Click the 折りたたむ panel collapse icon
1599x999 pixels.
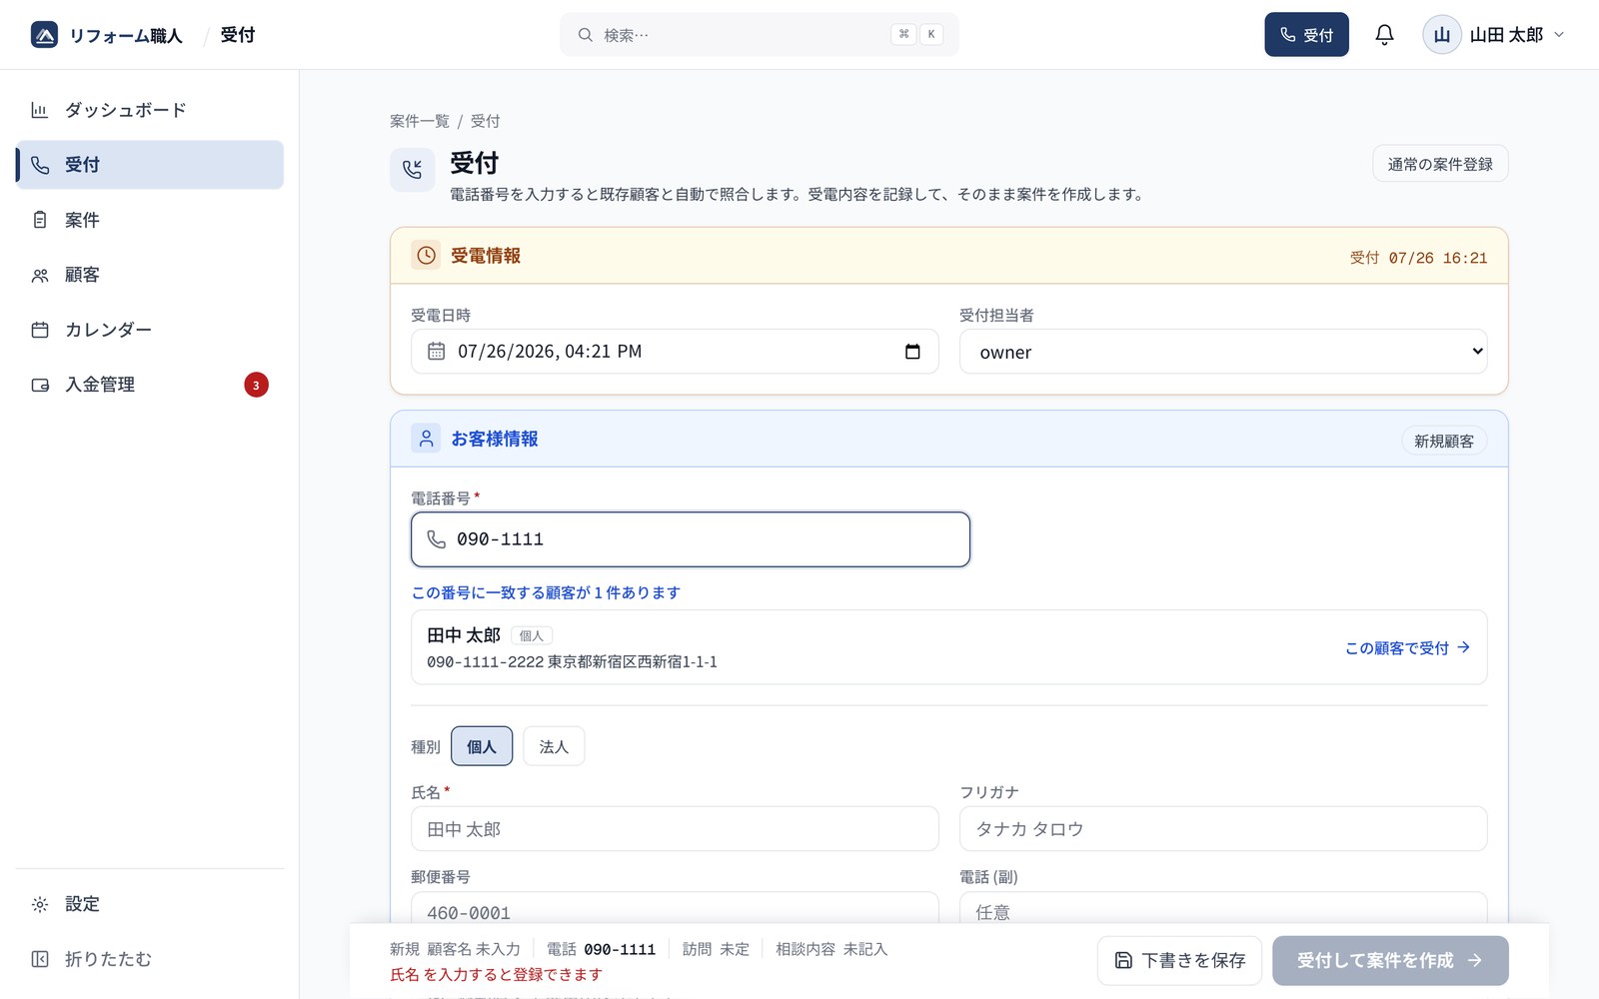[40, 959]
